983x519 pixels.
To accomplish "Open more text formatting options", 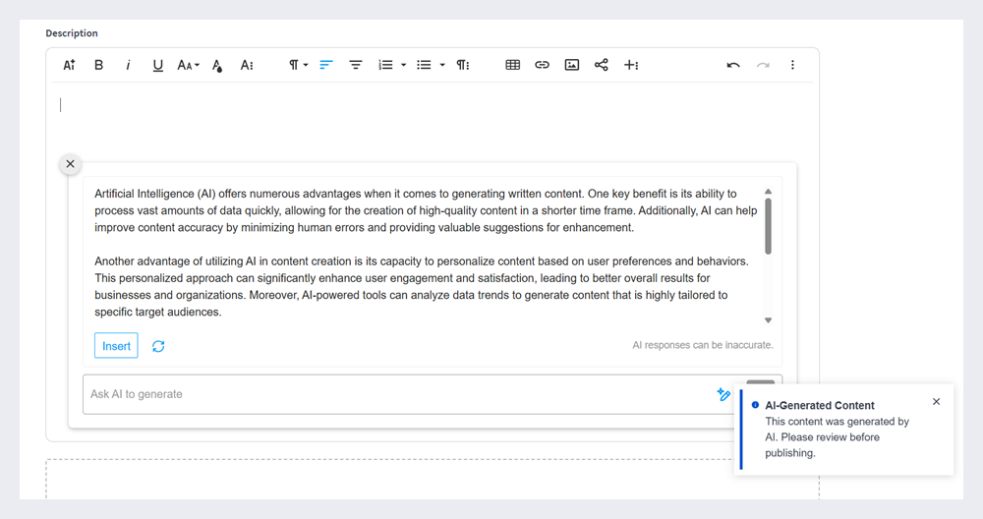I will point(247,65).
